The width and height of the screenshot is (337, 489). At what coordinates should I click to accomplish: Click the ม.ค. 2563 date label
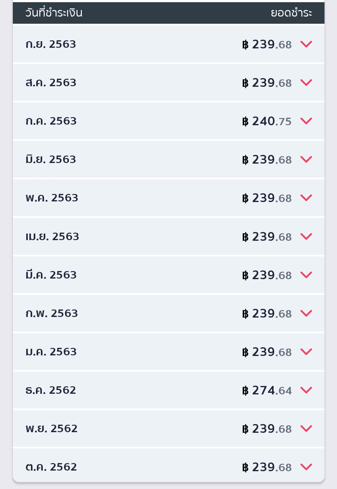(51, 352)
